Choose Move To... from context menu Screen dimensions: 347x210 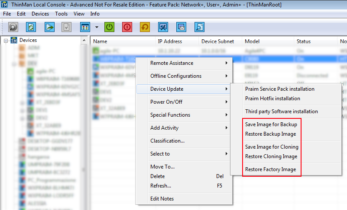click(185, 167)
